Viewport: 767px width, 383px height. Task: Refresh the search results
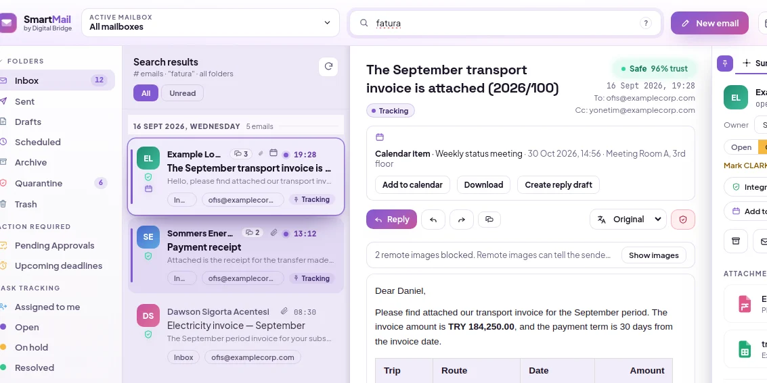coord(329,67)
